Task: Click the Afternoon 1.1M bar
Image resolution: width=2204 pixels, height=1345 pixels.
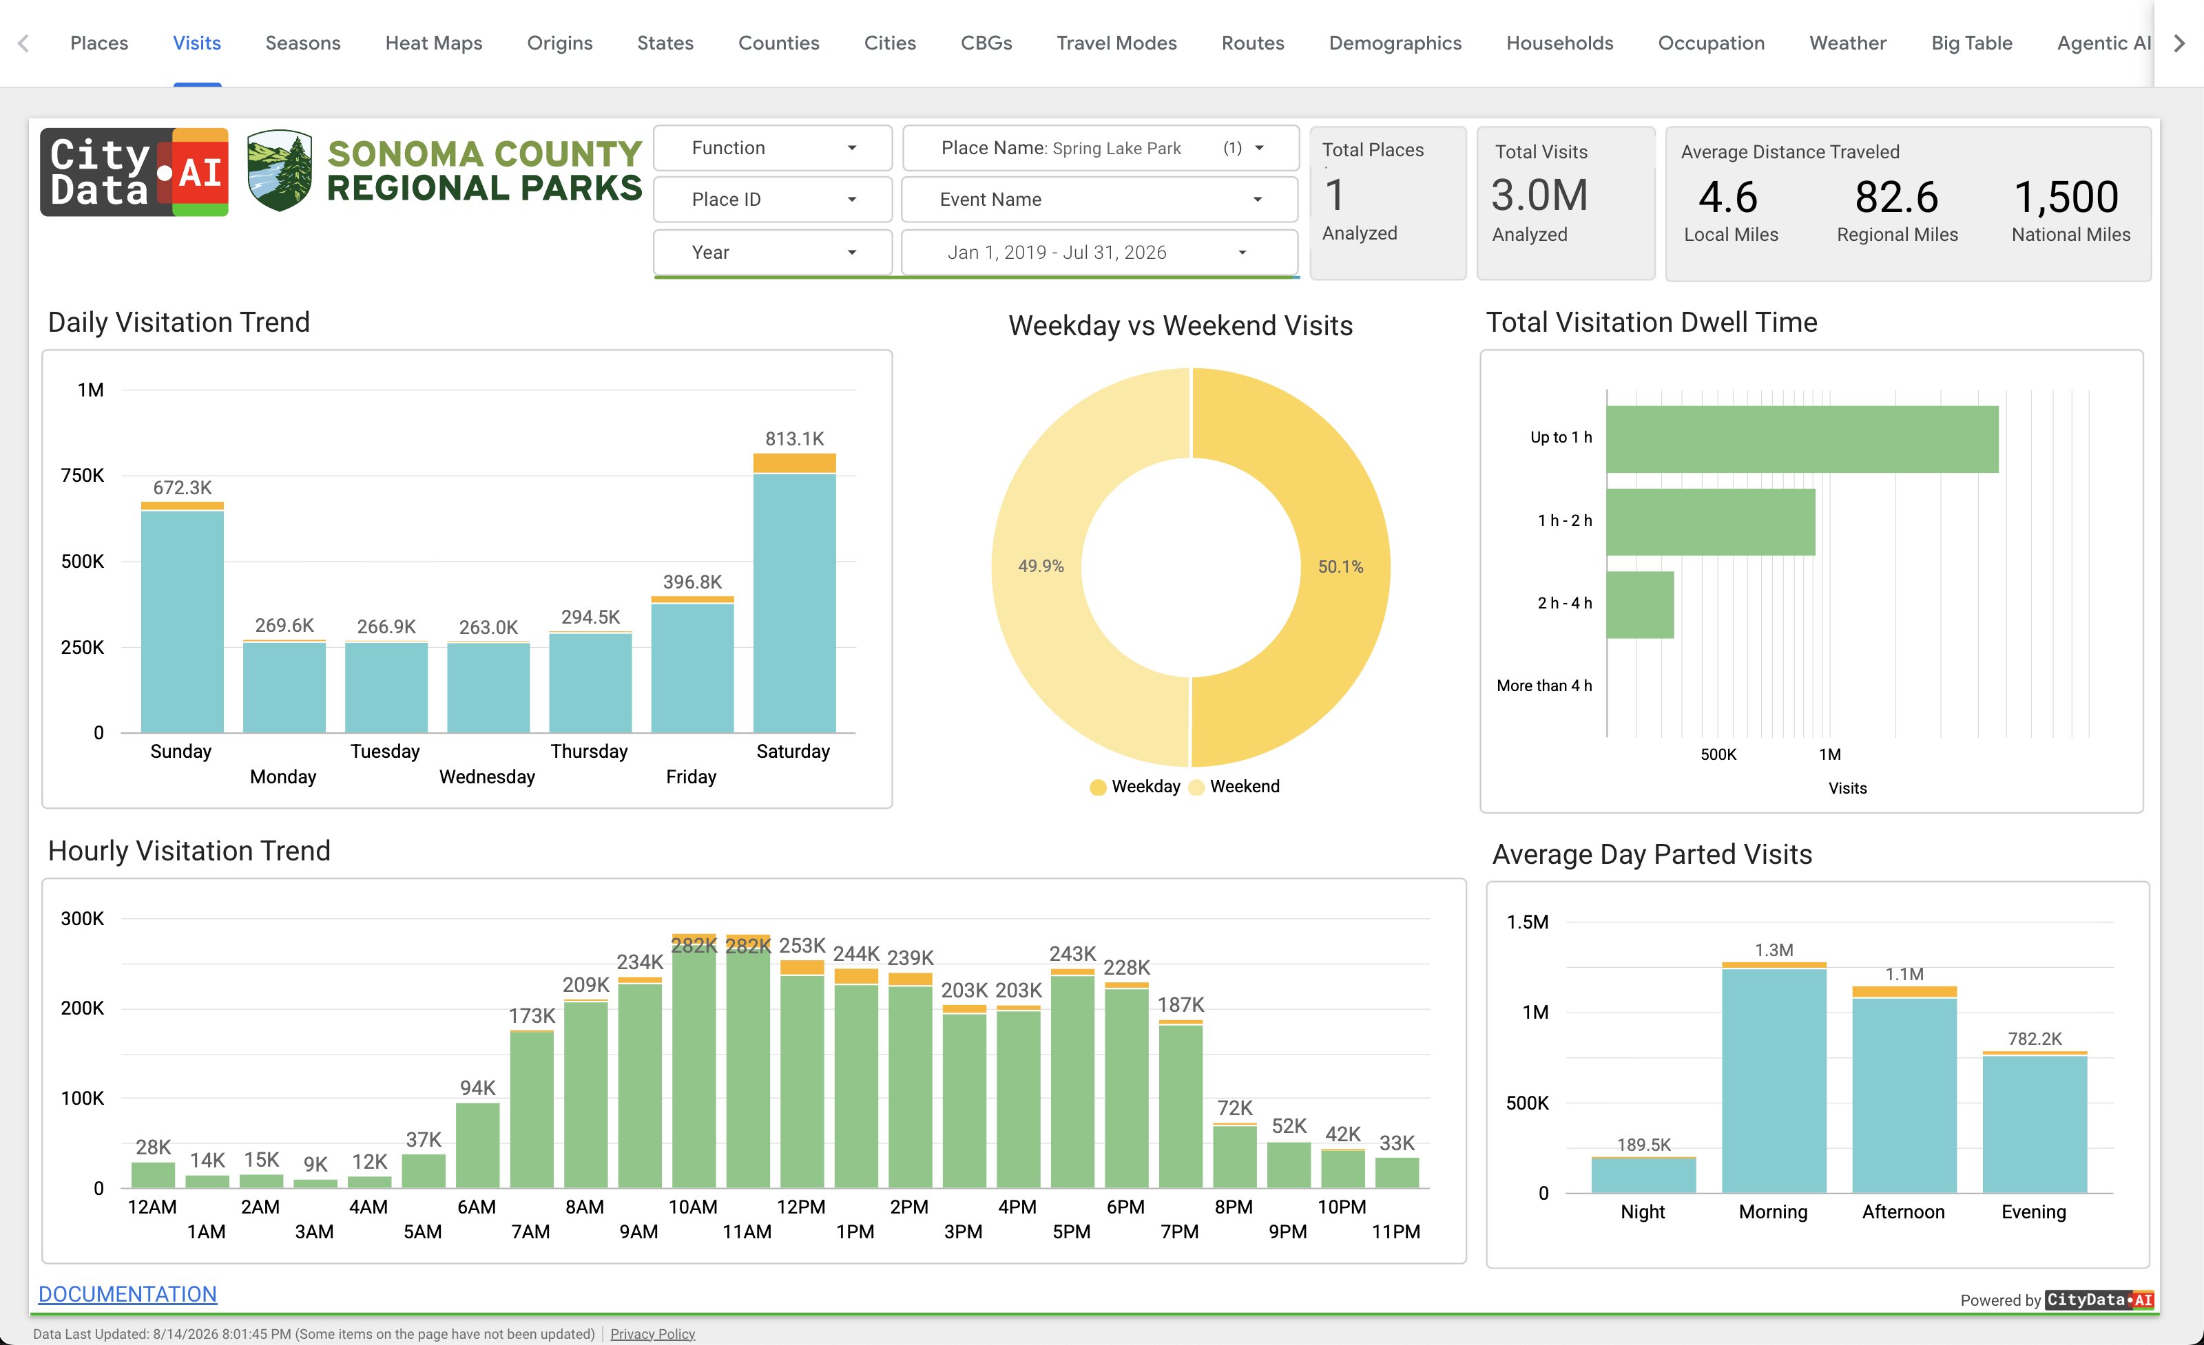Action: pyautogui.click(x=1904, y=1090)
